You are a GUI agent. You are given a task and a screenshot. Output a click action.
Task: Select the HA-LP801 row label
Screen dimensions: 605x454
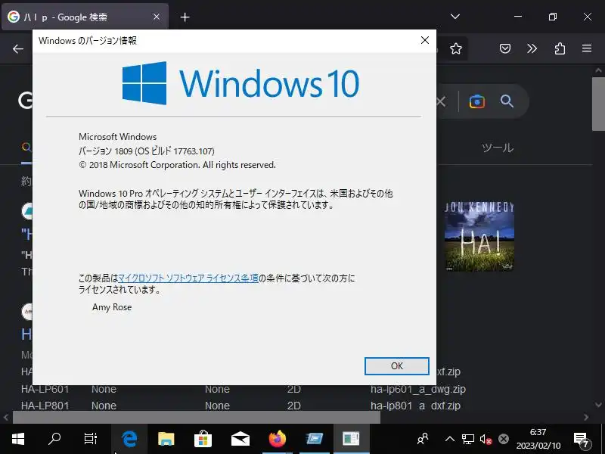pyautogui.click(x=45, y=406)
